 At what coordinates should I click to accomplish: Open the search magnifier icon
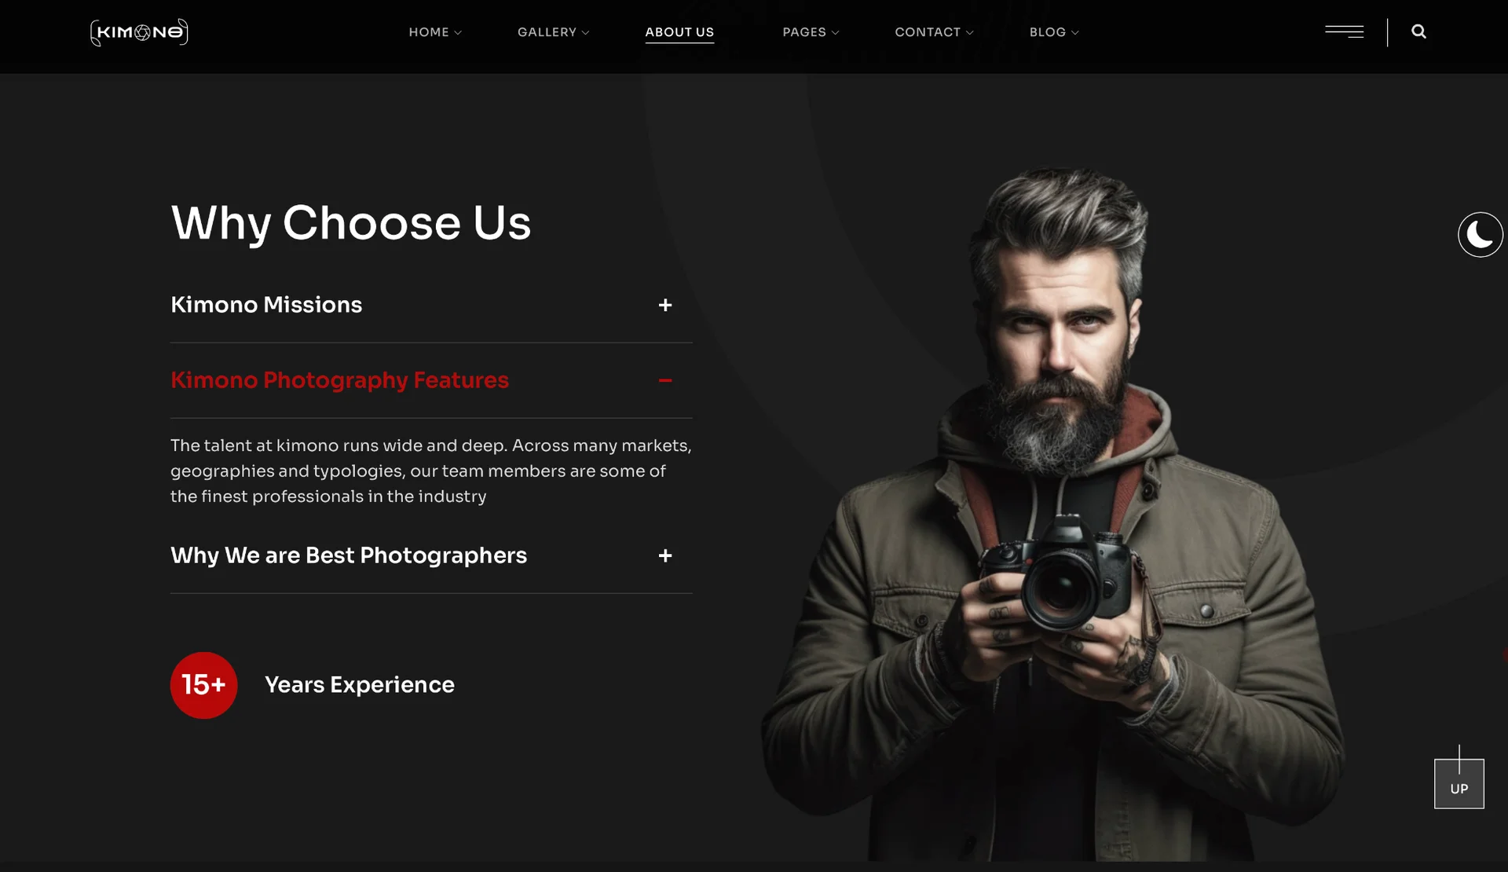click(1418, 31)
